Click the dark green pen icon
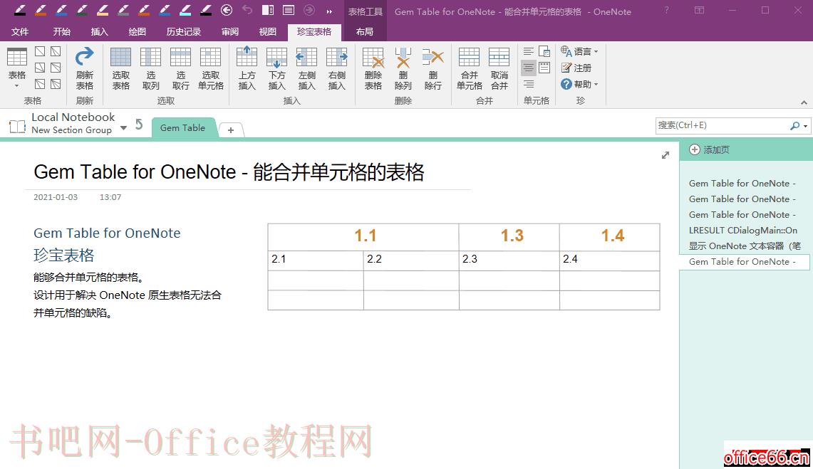The width and height of the screenshot is (813, 469). point(82,10)
